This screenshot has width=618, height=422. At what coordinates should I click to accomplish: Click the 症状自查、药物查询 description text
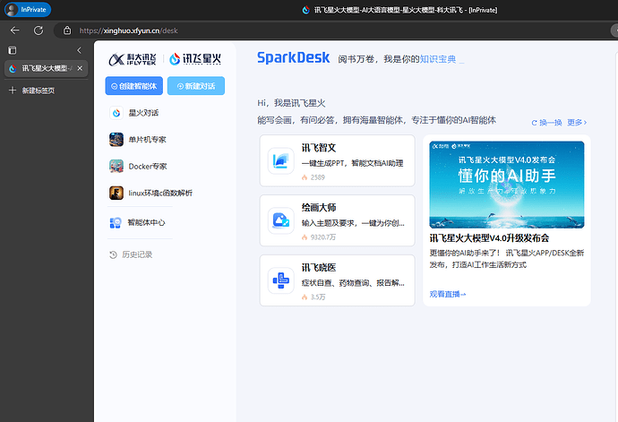353,283
